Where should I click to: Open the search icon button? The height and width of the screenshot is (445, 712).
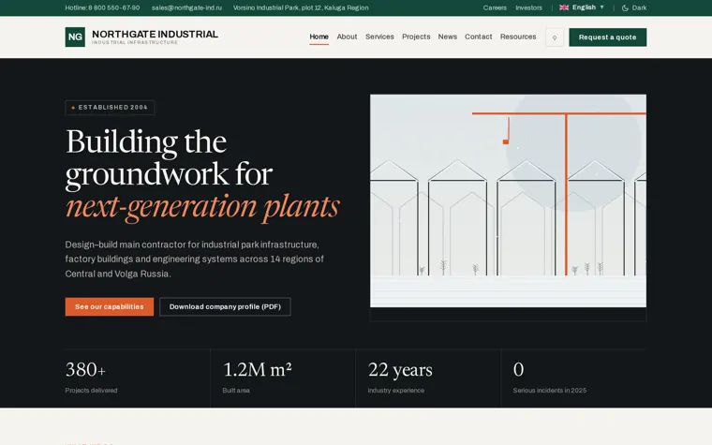tap(555, 37)
